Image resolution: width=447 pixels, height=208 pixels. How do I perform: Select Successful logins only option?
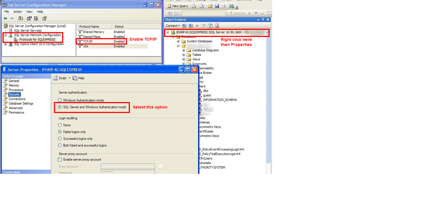(x=60, y=139)
